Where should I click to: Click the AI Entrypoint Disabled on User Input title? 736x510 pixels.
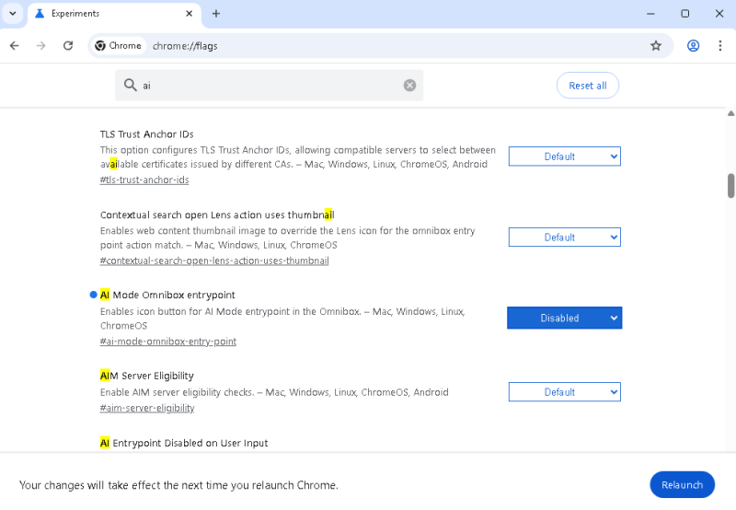pos(184,443)
